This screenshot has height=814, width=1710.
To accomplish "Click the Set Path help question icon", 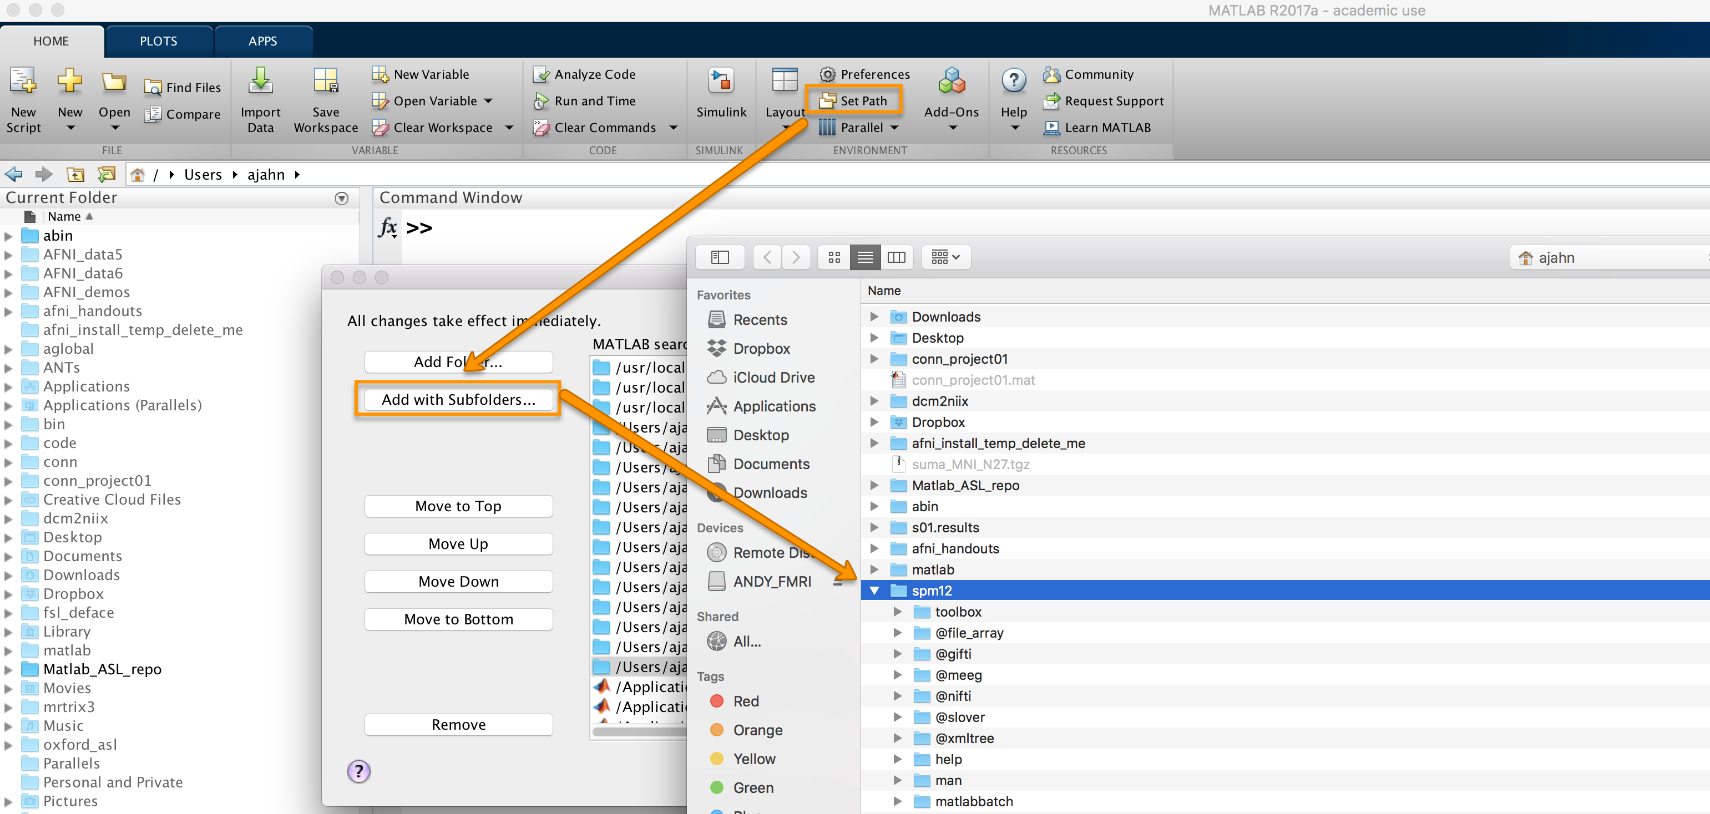I will (x=358, y=771).
